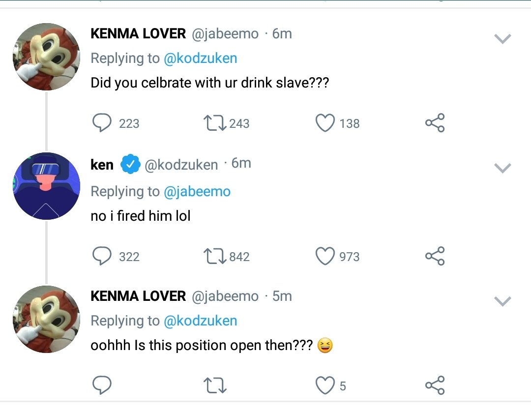Retweet ken's tweet with 842 retweets
This screenshot has height=410, width=531.
[x=215, y=256]
